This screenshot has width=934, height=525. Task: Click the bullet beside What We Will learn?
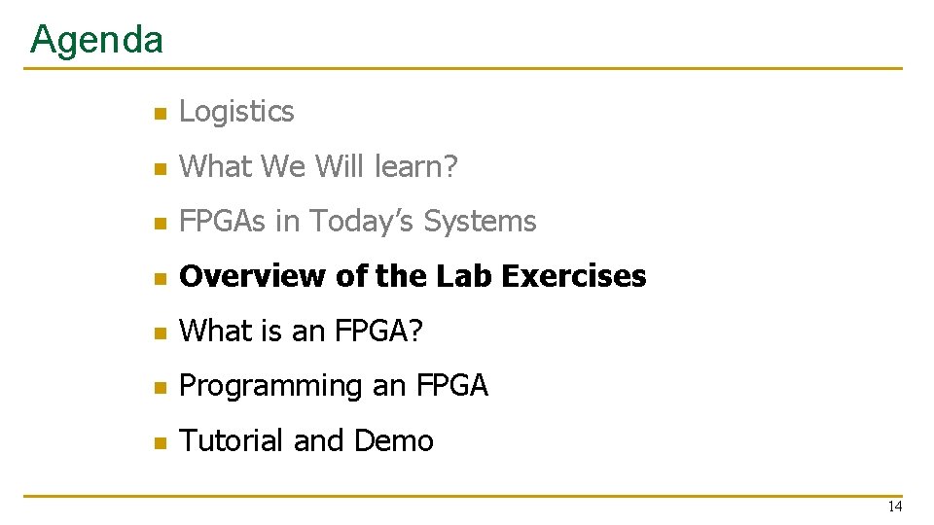tap(161, 168)
